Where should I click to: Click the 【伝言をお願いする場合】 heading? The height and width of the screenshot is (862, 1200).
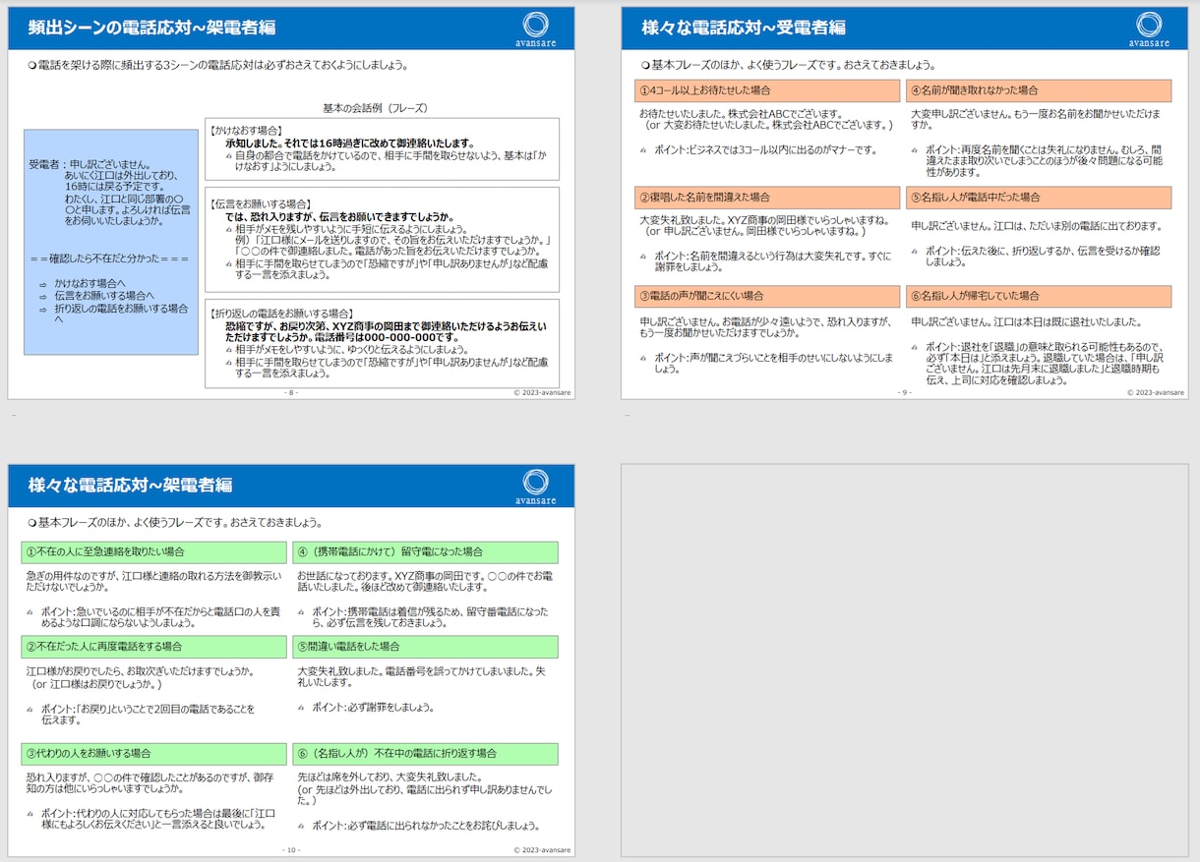pos(260,203)
